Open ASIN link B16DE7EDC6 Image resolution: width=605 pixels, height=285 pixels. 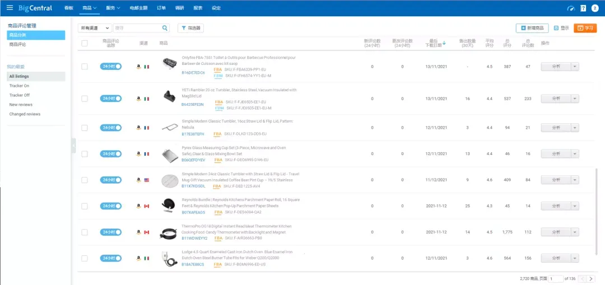[193, 72]
